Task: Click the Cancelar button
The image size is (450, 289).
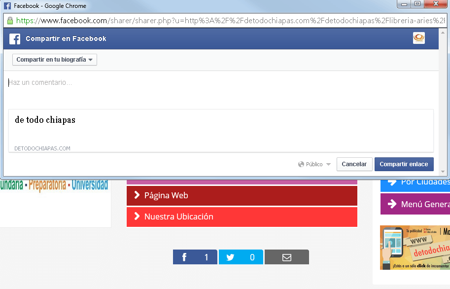Action: pos(354,164)
